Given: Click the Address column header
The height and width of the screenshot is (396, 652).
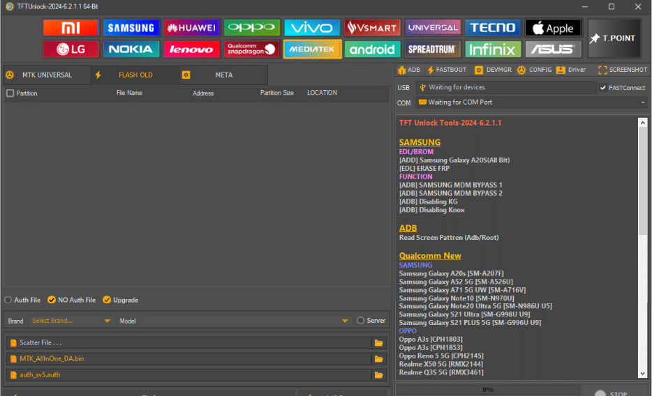Looking at the screenshot, I should coord(203,93).
